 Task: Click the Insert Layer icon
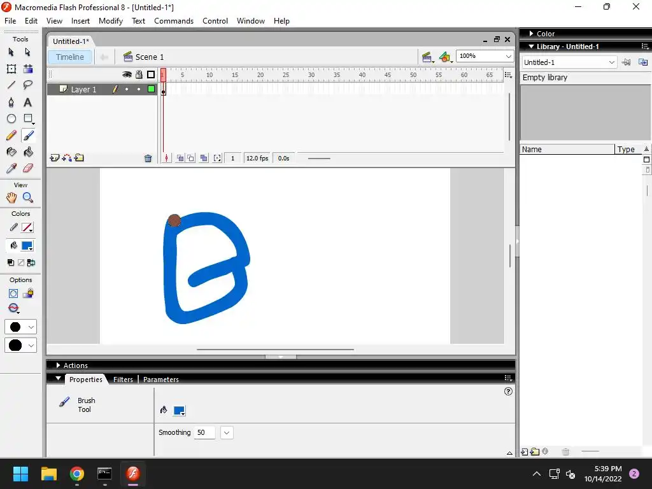tap(54, 158)
